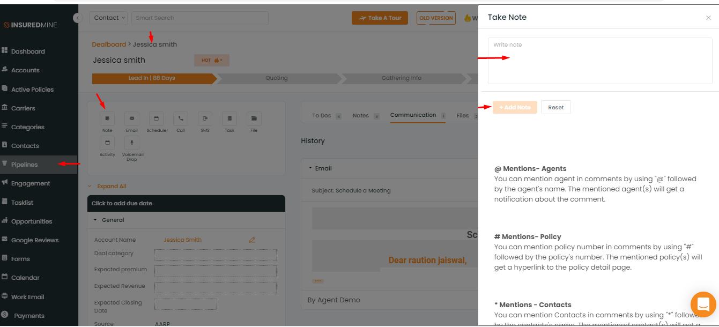719x327 pixels.
Task: Click the Expected premium field
Action: click(x=216, y=271)
